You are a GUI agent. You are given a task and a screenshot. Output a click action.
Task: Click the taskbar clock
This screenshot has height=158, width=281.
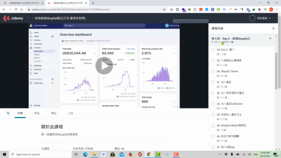265,154
